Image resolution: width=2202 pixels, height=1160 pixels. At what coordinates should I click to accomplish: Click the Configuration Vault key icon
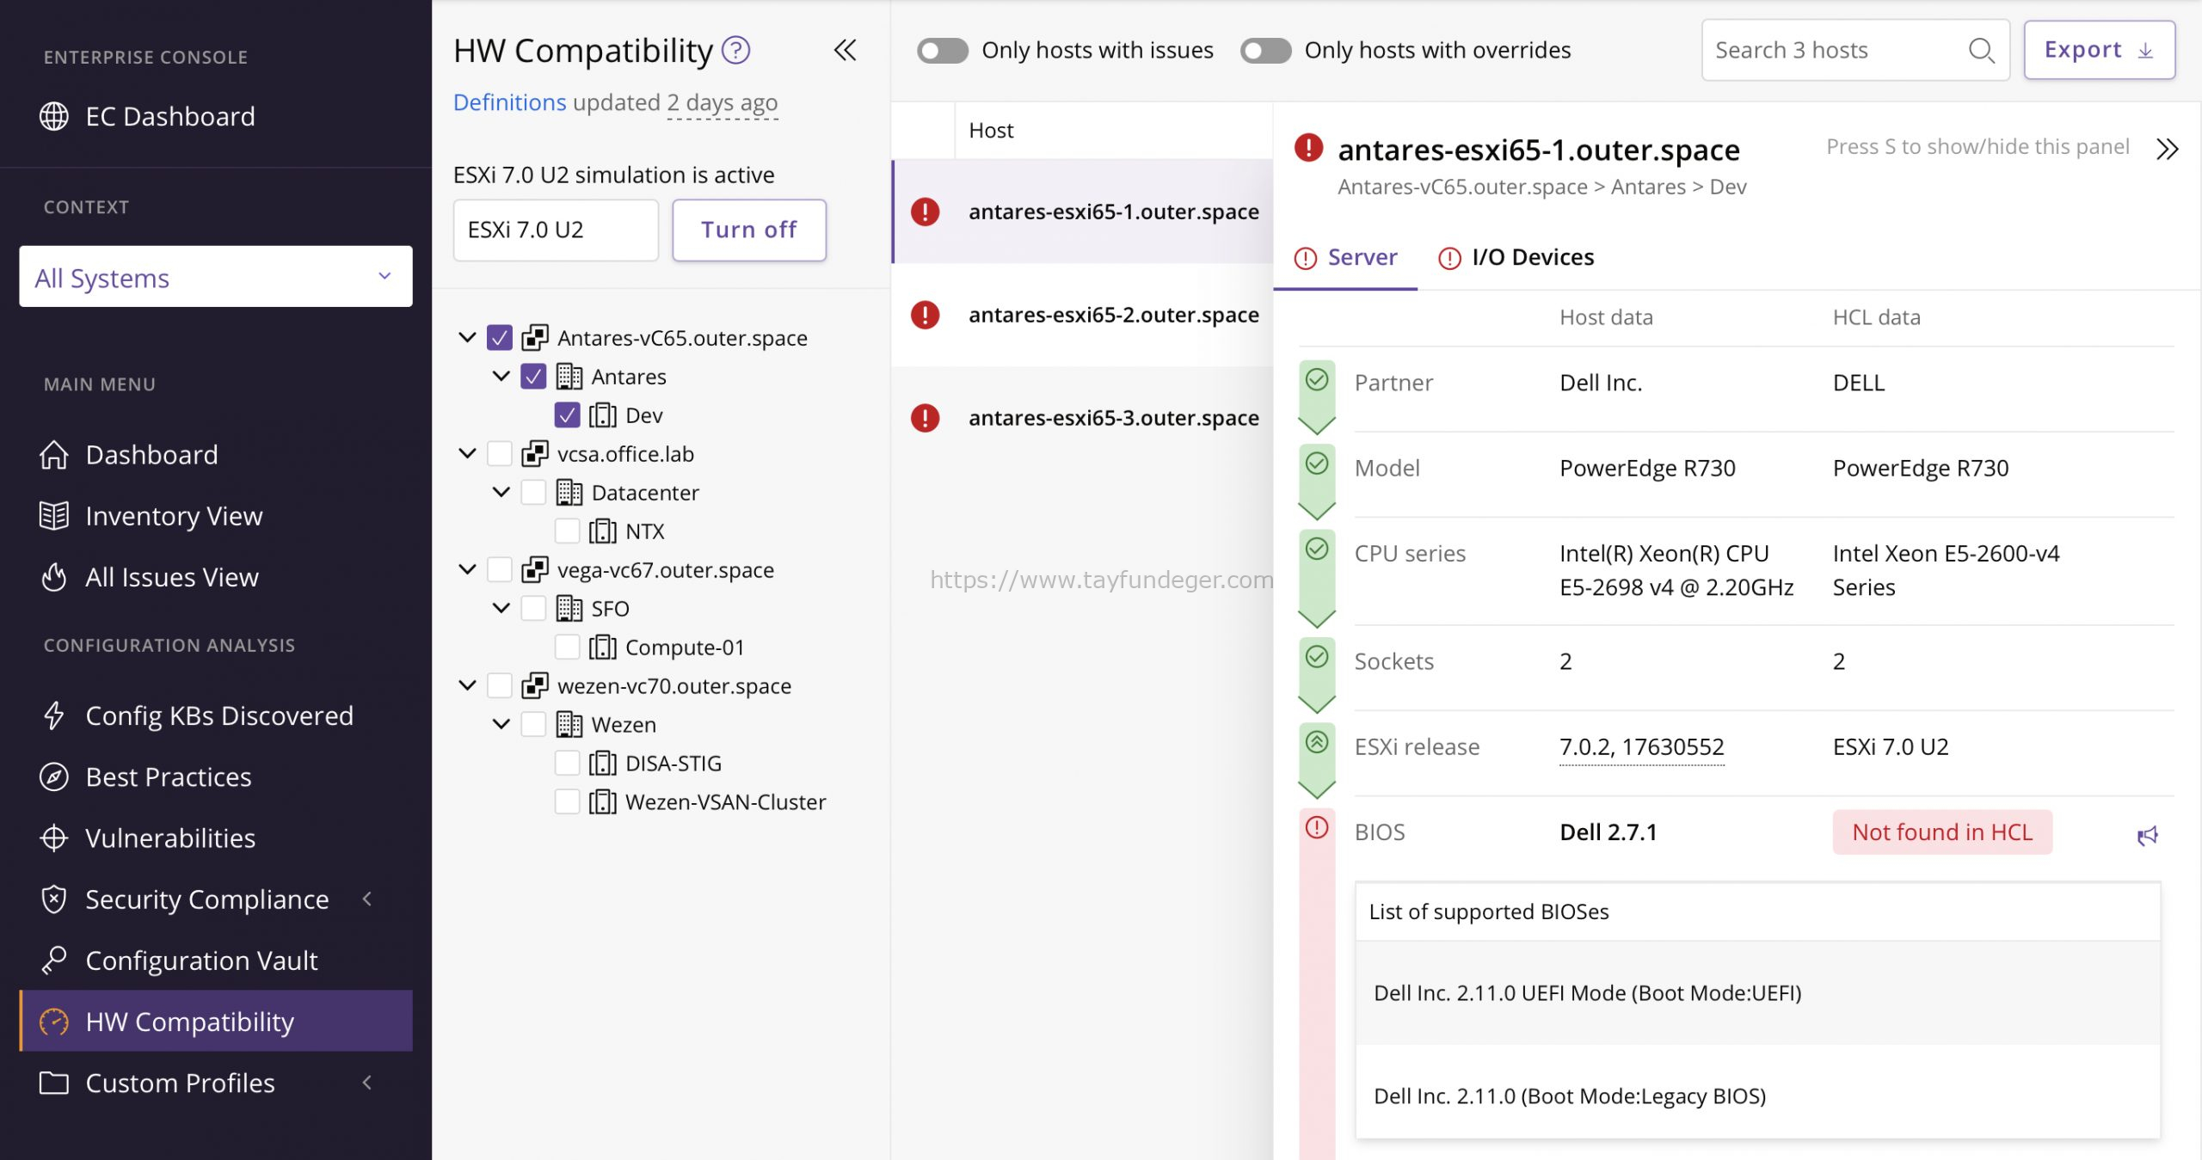coord(54,960)
